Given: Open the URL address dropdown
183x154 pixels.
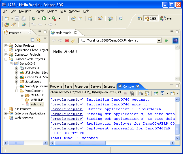Looking at the screenshot, I should (159, 41).
